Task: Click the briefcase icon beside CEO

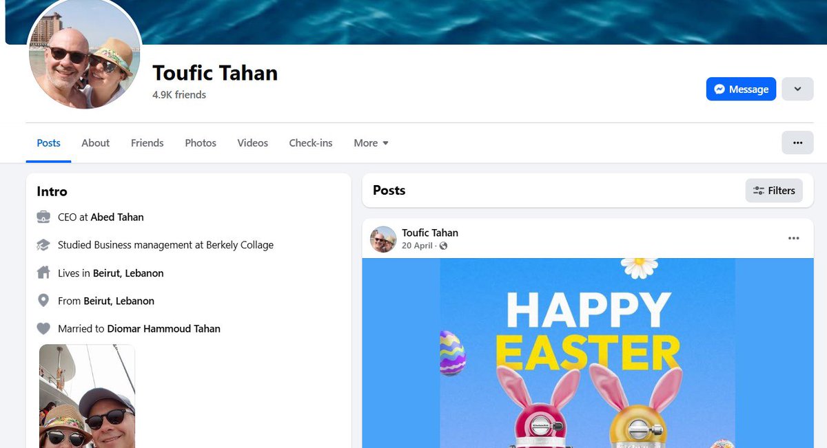Action: click(43, 217)
